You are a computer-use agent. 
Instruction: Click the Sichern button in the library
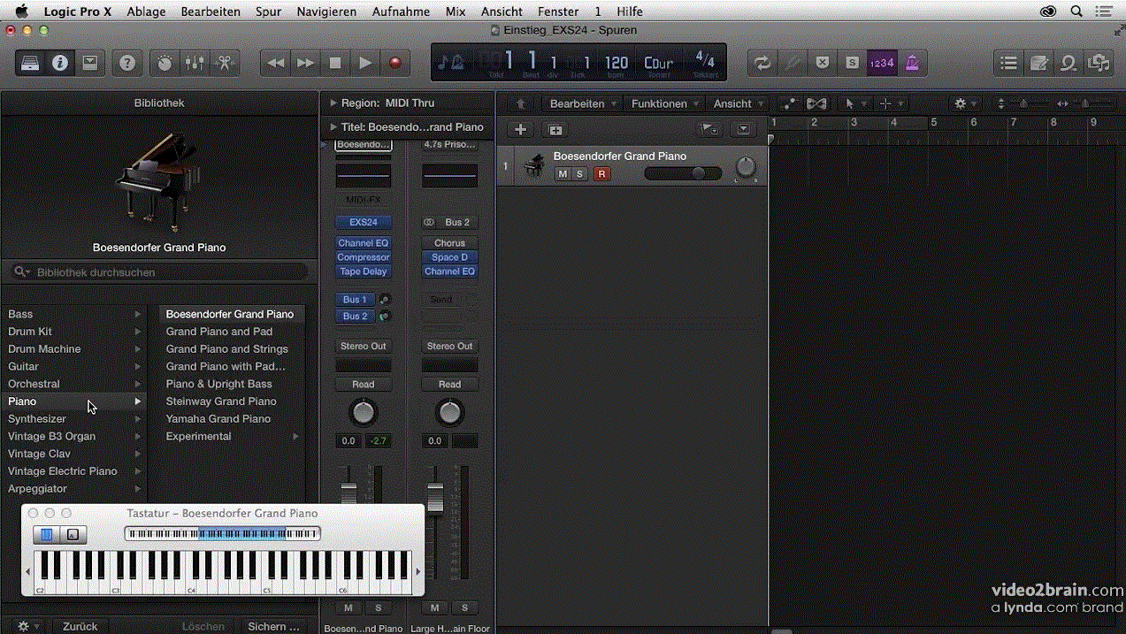(274, 626)
